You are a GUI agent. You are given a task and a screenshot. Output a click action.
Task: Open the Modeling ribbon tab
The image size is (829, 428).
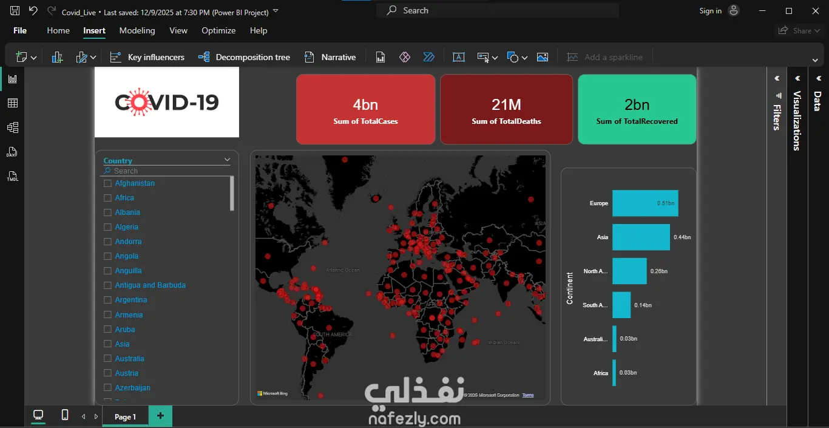[x=137, y=30]
